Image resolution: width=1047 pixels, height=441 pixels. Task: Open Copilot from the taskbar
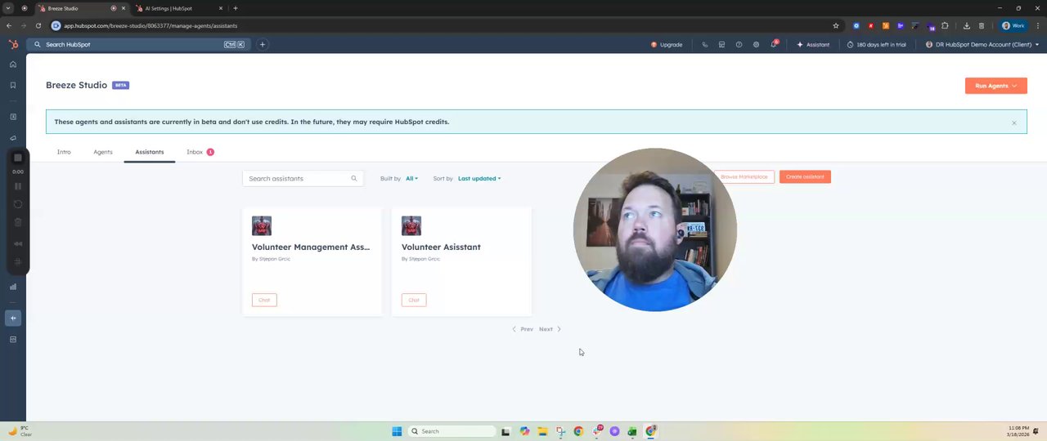tap(524, 431)
